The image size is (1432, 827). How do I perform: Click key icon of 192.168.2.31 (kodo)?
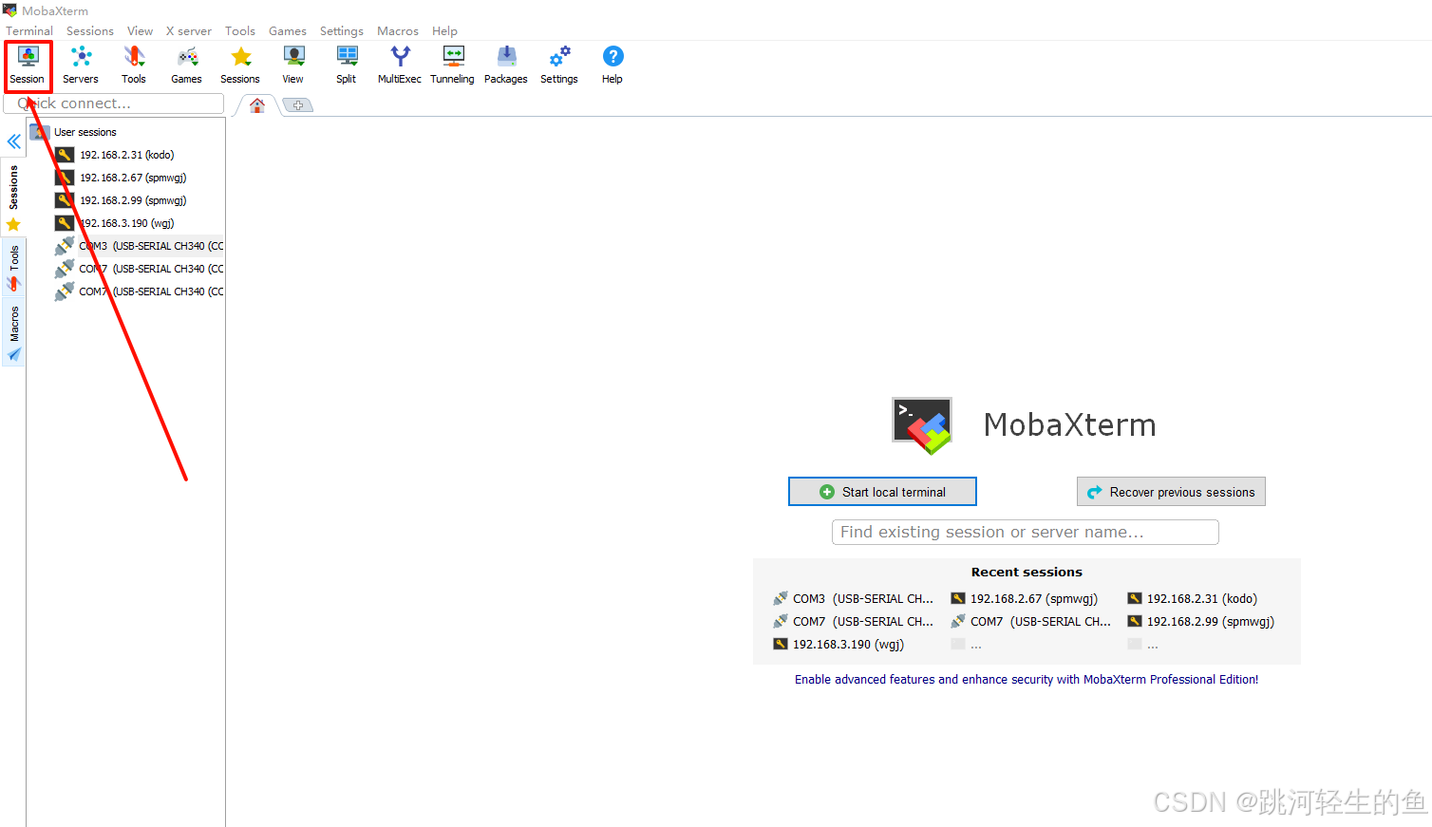point(65,155)
